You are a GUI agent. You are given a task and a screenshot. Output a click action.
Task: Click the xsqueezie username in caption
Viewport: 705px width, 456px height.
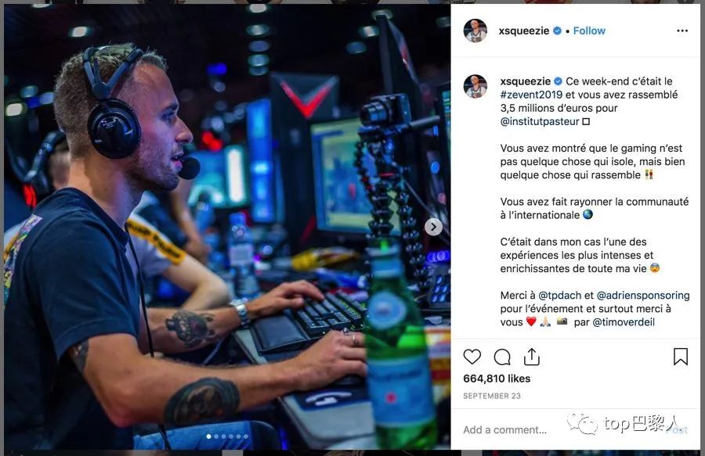click(x=525, y=81)
